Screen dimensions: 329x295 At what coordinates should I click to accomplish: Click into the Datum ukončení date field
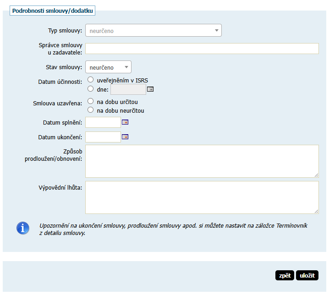point(103,137)
